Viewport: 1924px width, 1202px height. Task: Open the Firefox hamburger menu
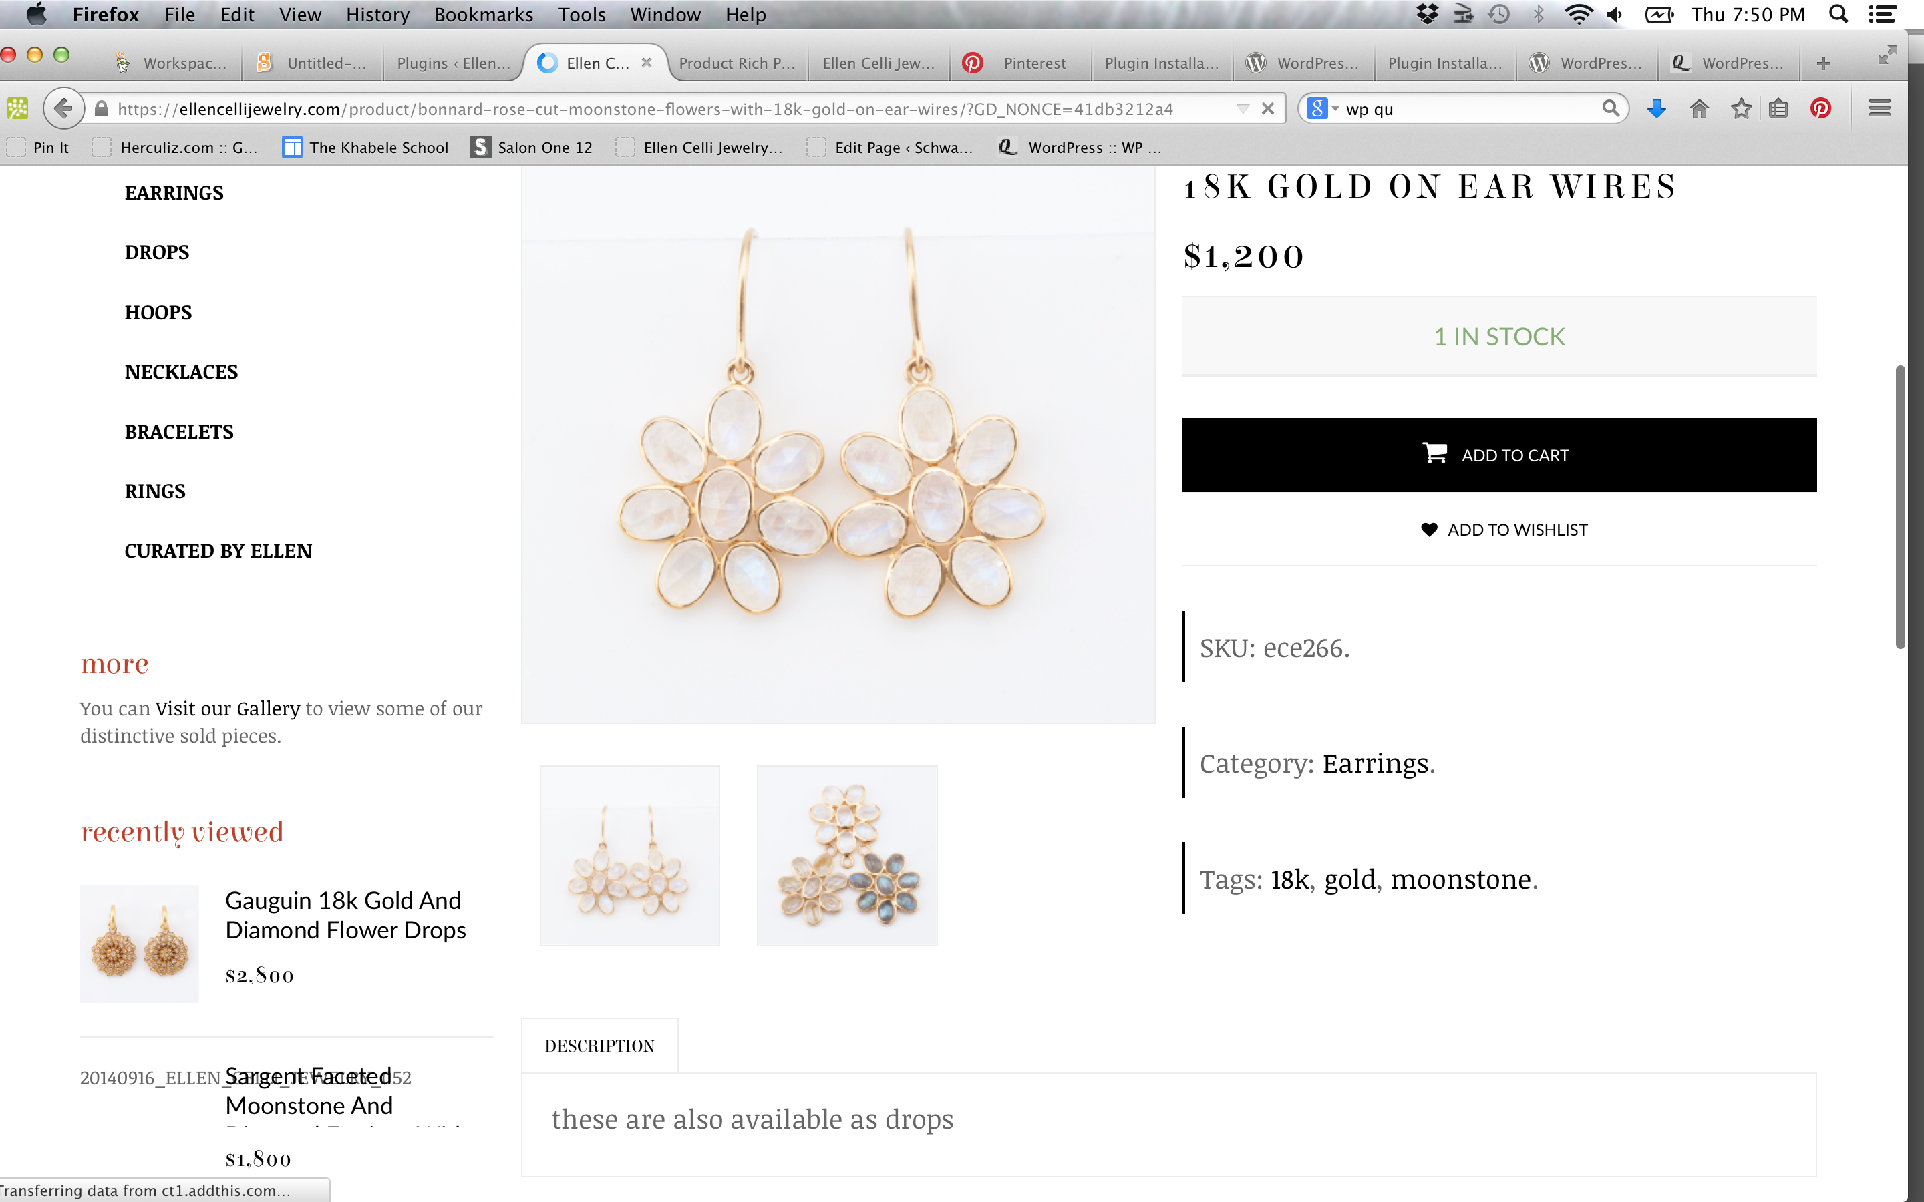1879,108
